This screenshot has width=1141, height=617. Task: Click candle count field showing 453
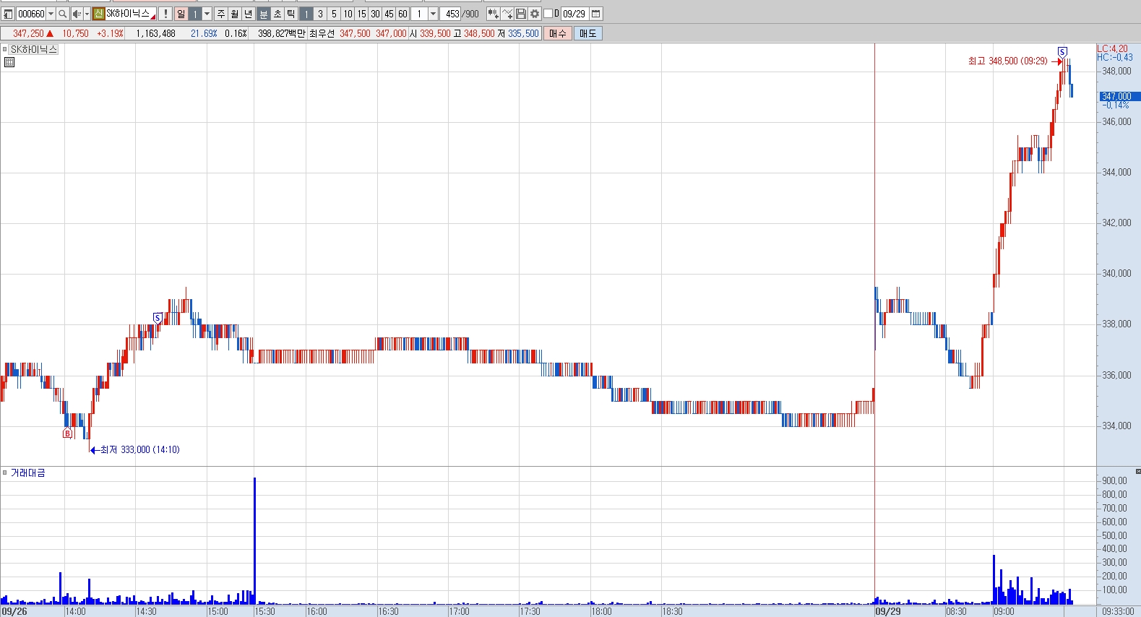(452, 14)
